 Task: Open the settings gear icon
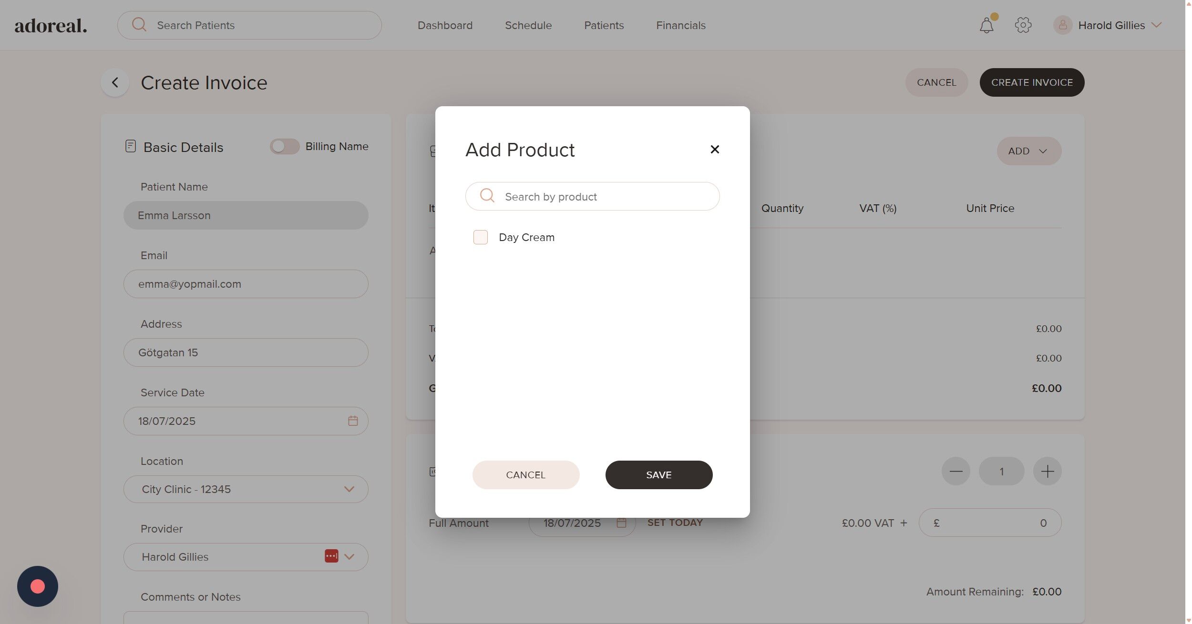pyautogui.click(x=1023, y=25)
